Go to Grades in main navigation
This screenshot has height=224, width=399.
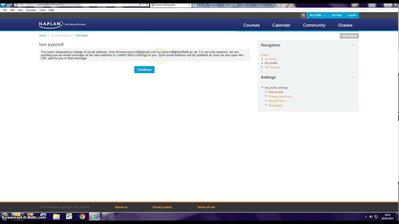[345, 25]
